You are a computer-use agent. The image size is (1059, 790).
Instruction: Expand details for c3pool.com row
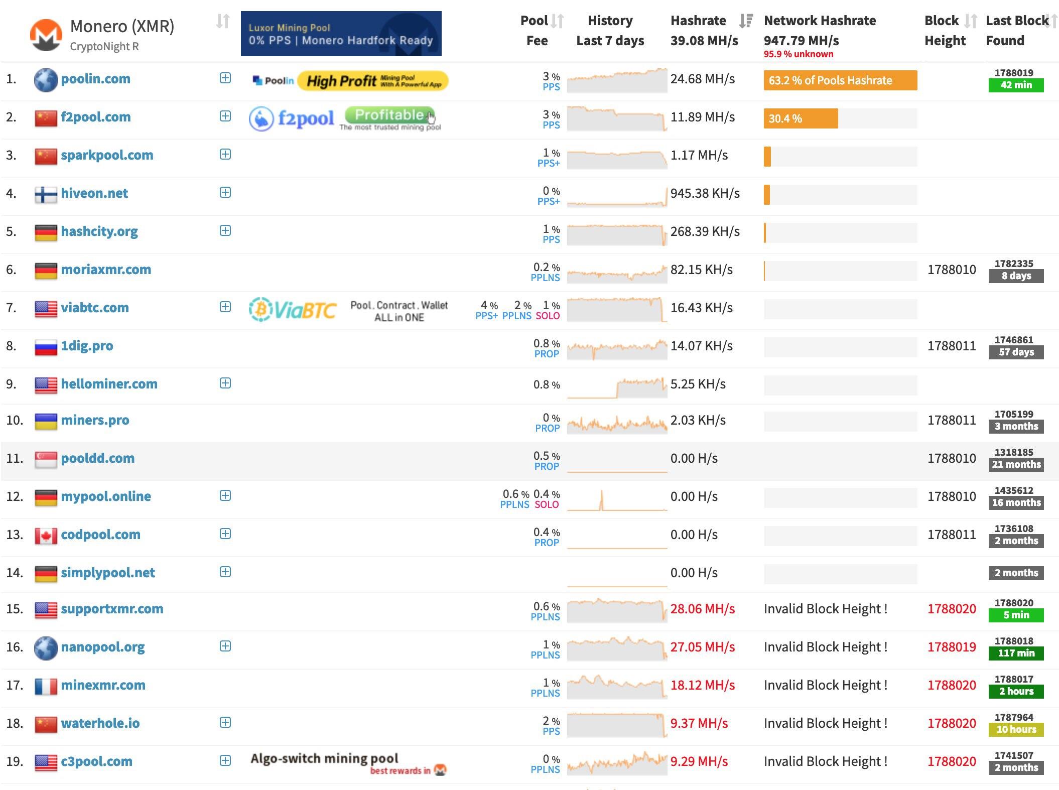coord(225,760)
